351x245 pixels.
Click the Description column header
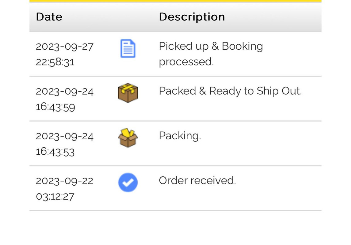(192, 17)
